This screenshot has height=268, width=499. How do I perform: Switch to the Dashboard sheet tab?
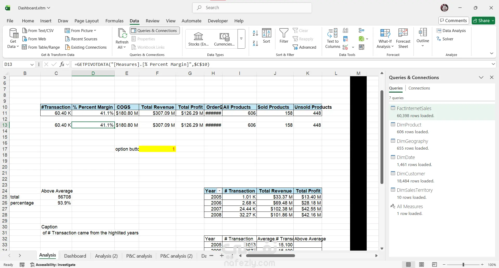pos(75,256)
